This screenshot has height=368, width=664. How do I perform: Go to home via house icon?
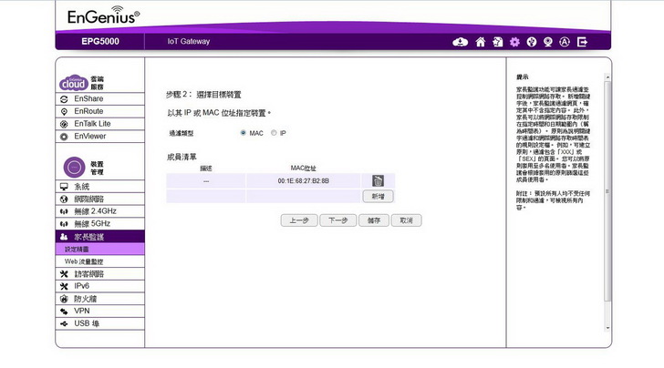481,42
